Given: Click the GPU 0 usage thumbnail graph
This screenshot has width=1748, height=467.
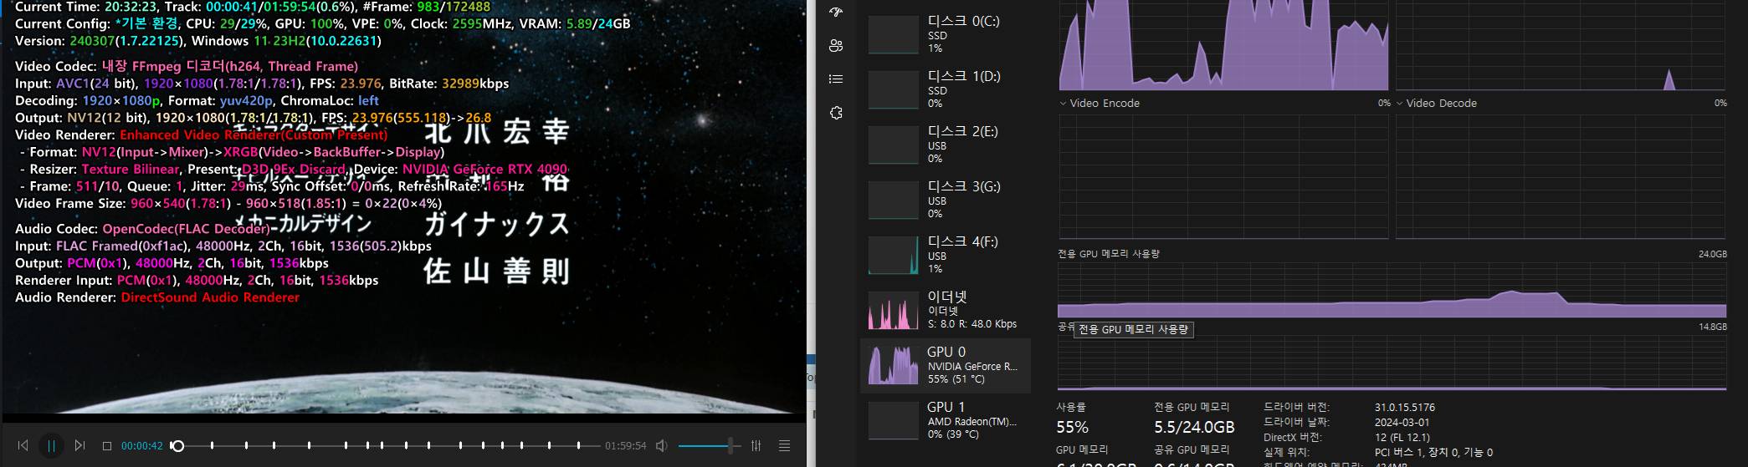Looking at the screenshot, I should 893,365.
